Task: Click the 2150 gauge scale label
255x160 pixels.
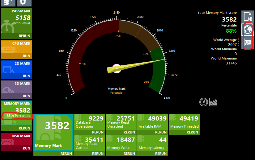Action: (117, 13)
